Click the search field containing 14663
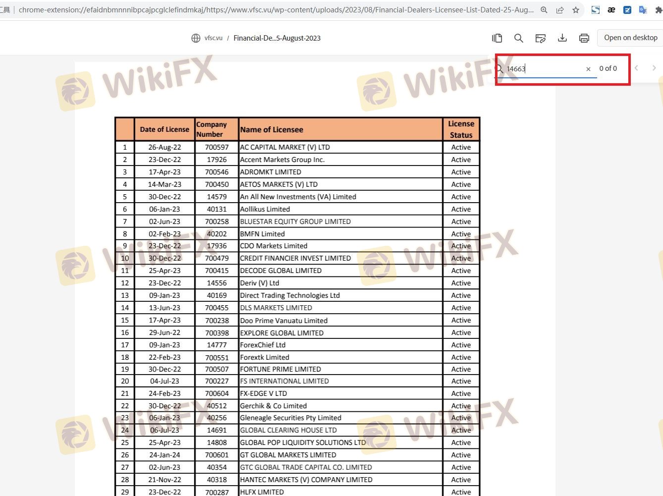The image size is (663, 496). click(545, 69)
